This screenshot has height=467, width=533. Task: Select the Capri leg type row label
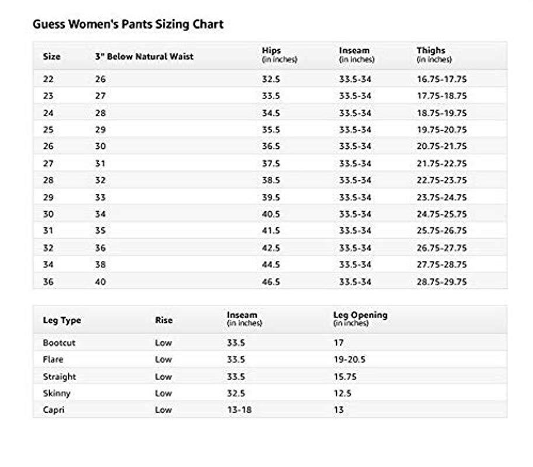click(54, 410)
